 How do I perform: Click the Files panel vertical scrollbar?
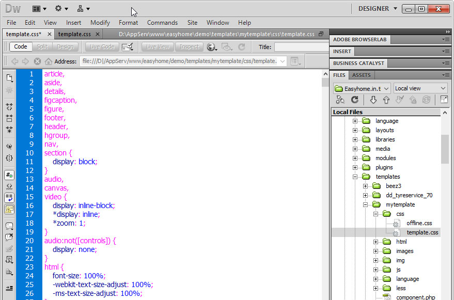click(x=444, y=149)
